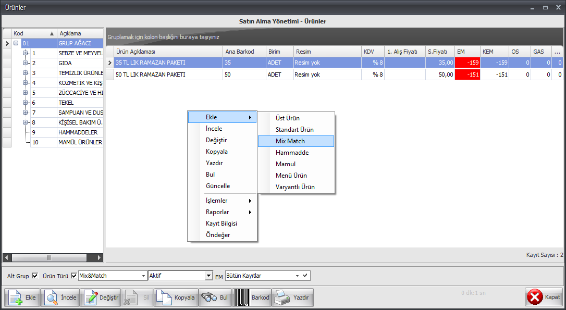
Task: Click the red -151 EM cell
Action: click(x=467, y=75)
